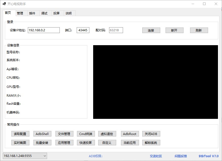Open the 插件 tab
This screenshot has height=161, width=222.
(32, 13)
